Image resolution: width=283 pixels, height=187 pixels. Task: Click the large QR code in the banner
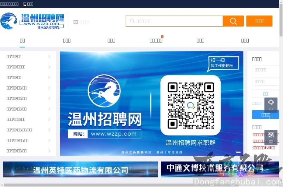pos(191,105)
